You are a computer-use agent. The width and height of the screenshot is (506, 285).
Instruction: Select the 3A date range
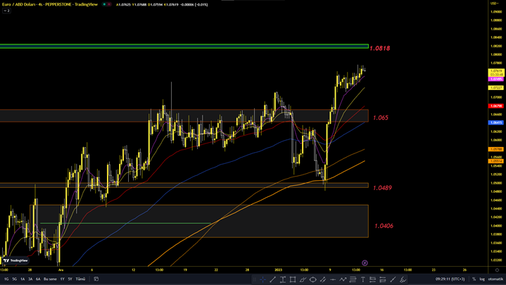[x=30, y=279]
